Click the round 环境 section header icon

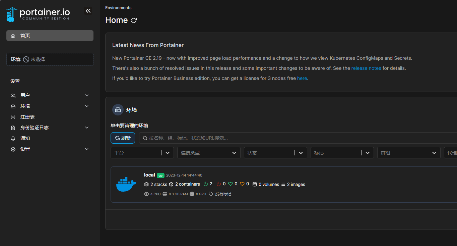(x=118, y=110)
